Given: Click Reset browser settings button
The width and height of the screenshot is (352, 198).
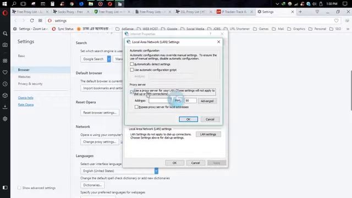Looking at the screenshot, I should point(100,112).
